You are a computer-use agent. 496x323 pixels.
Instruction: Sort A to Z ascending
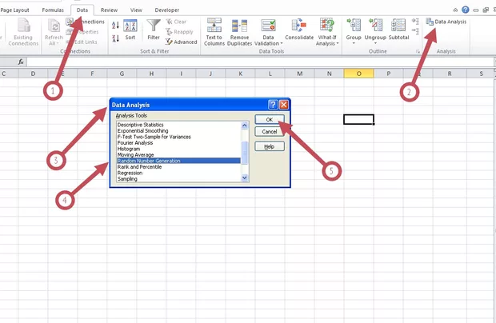pyautogui.click(x=115, y=26)
